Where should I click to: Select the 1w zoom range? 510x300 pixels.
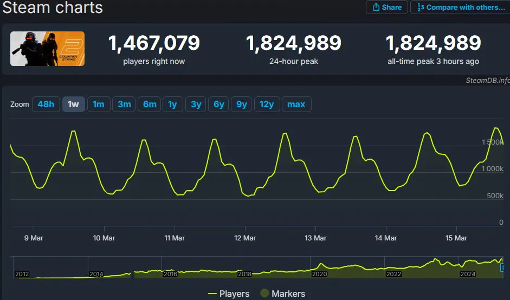pyautogui.click(x=74, y=105)
